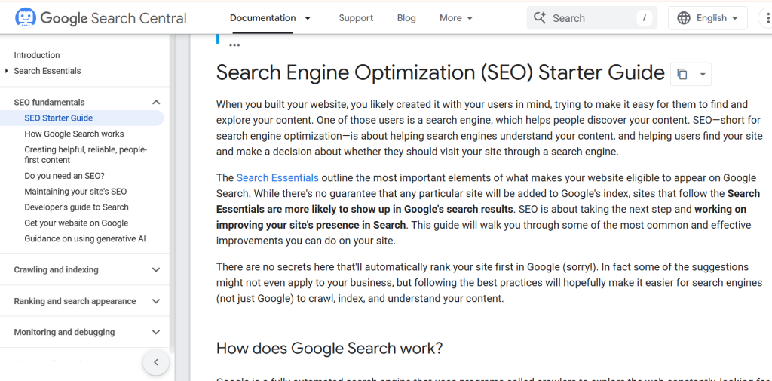The image size is (772, 381).
Task: Go to the Support tab
Action: pyautogui.click(x=356, y=18)
